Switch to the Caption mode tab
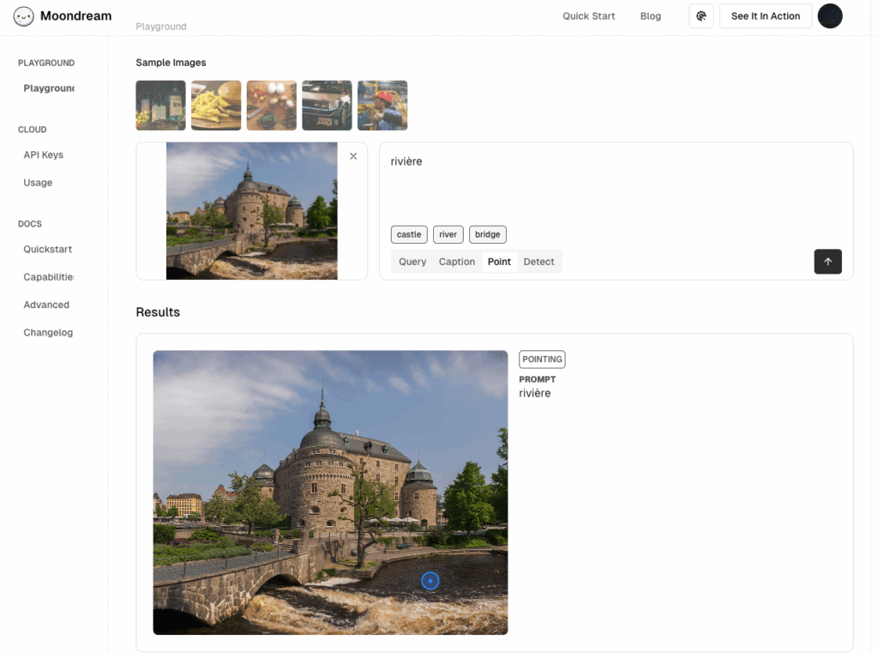This screenshot has width=878, height=653. 456,262
